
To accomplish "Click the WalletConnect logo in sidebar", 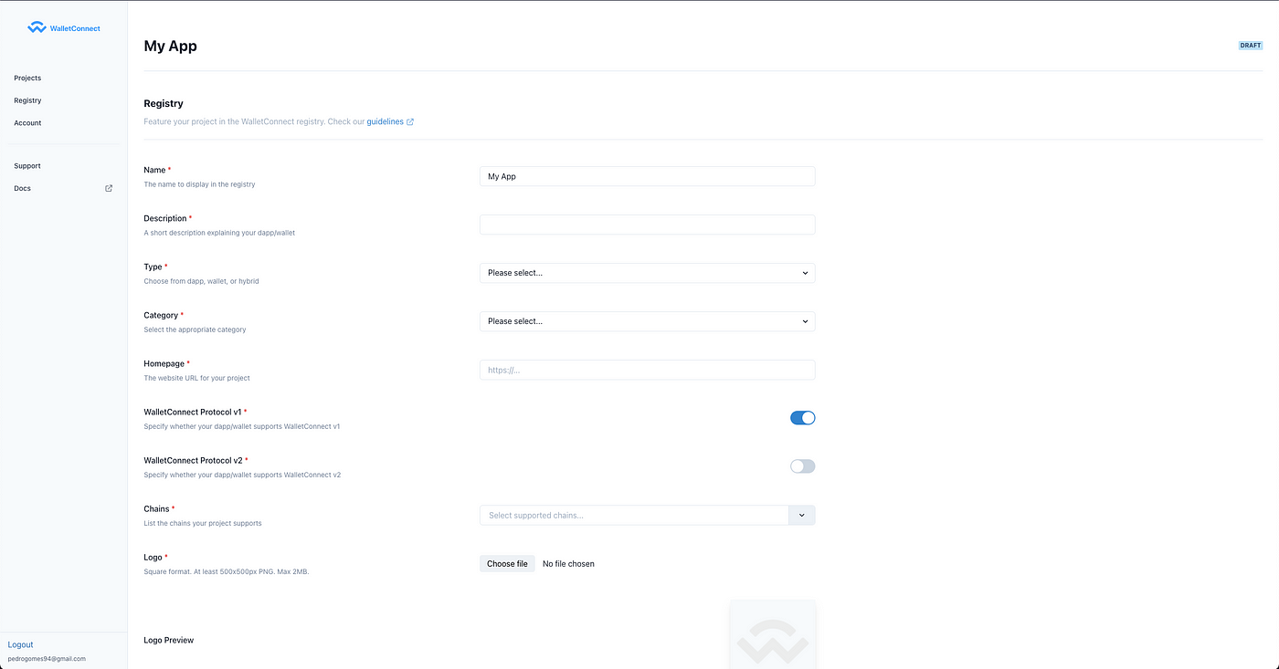I will pyautogui.click(x=64, y=28).
